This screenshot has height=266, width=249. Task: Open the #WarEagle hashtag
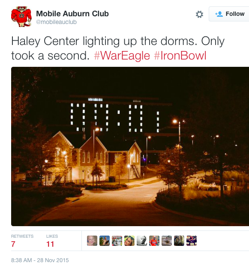tap(122, 56)
